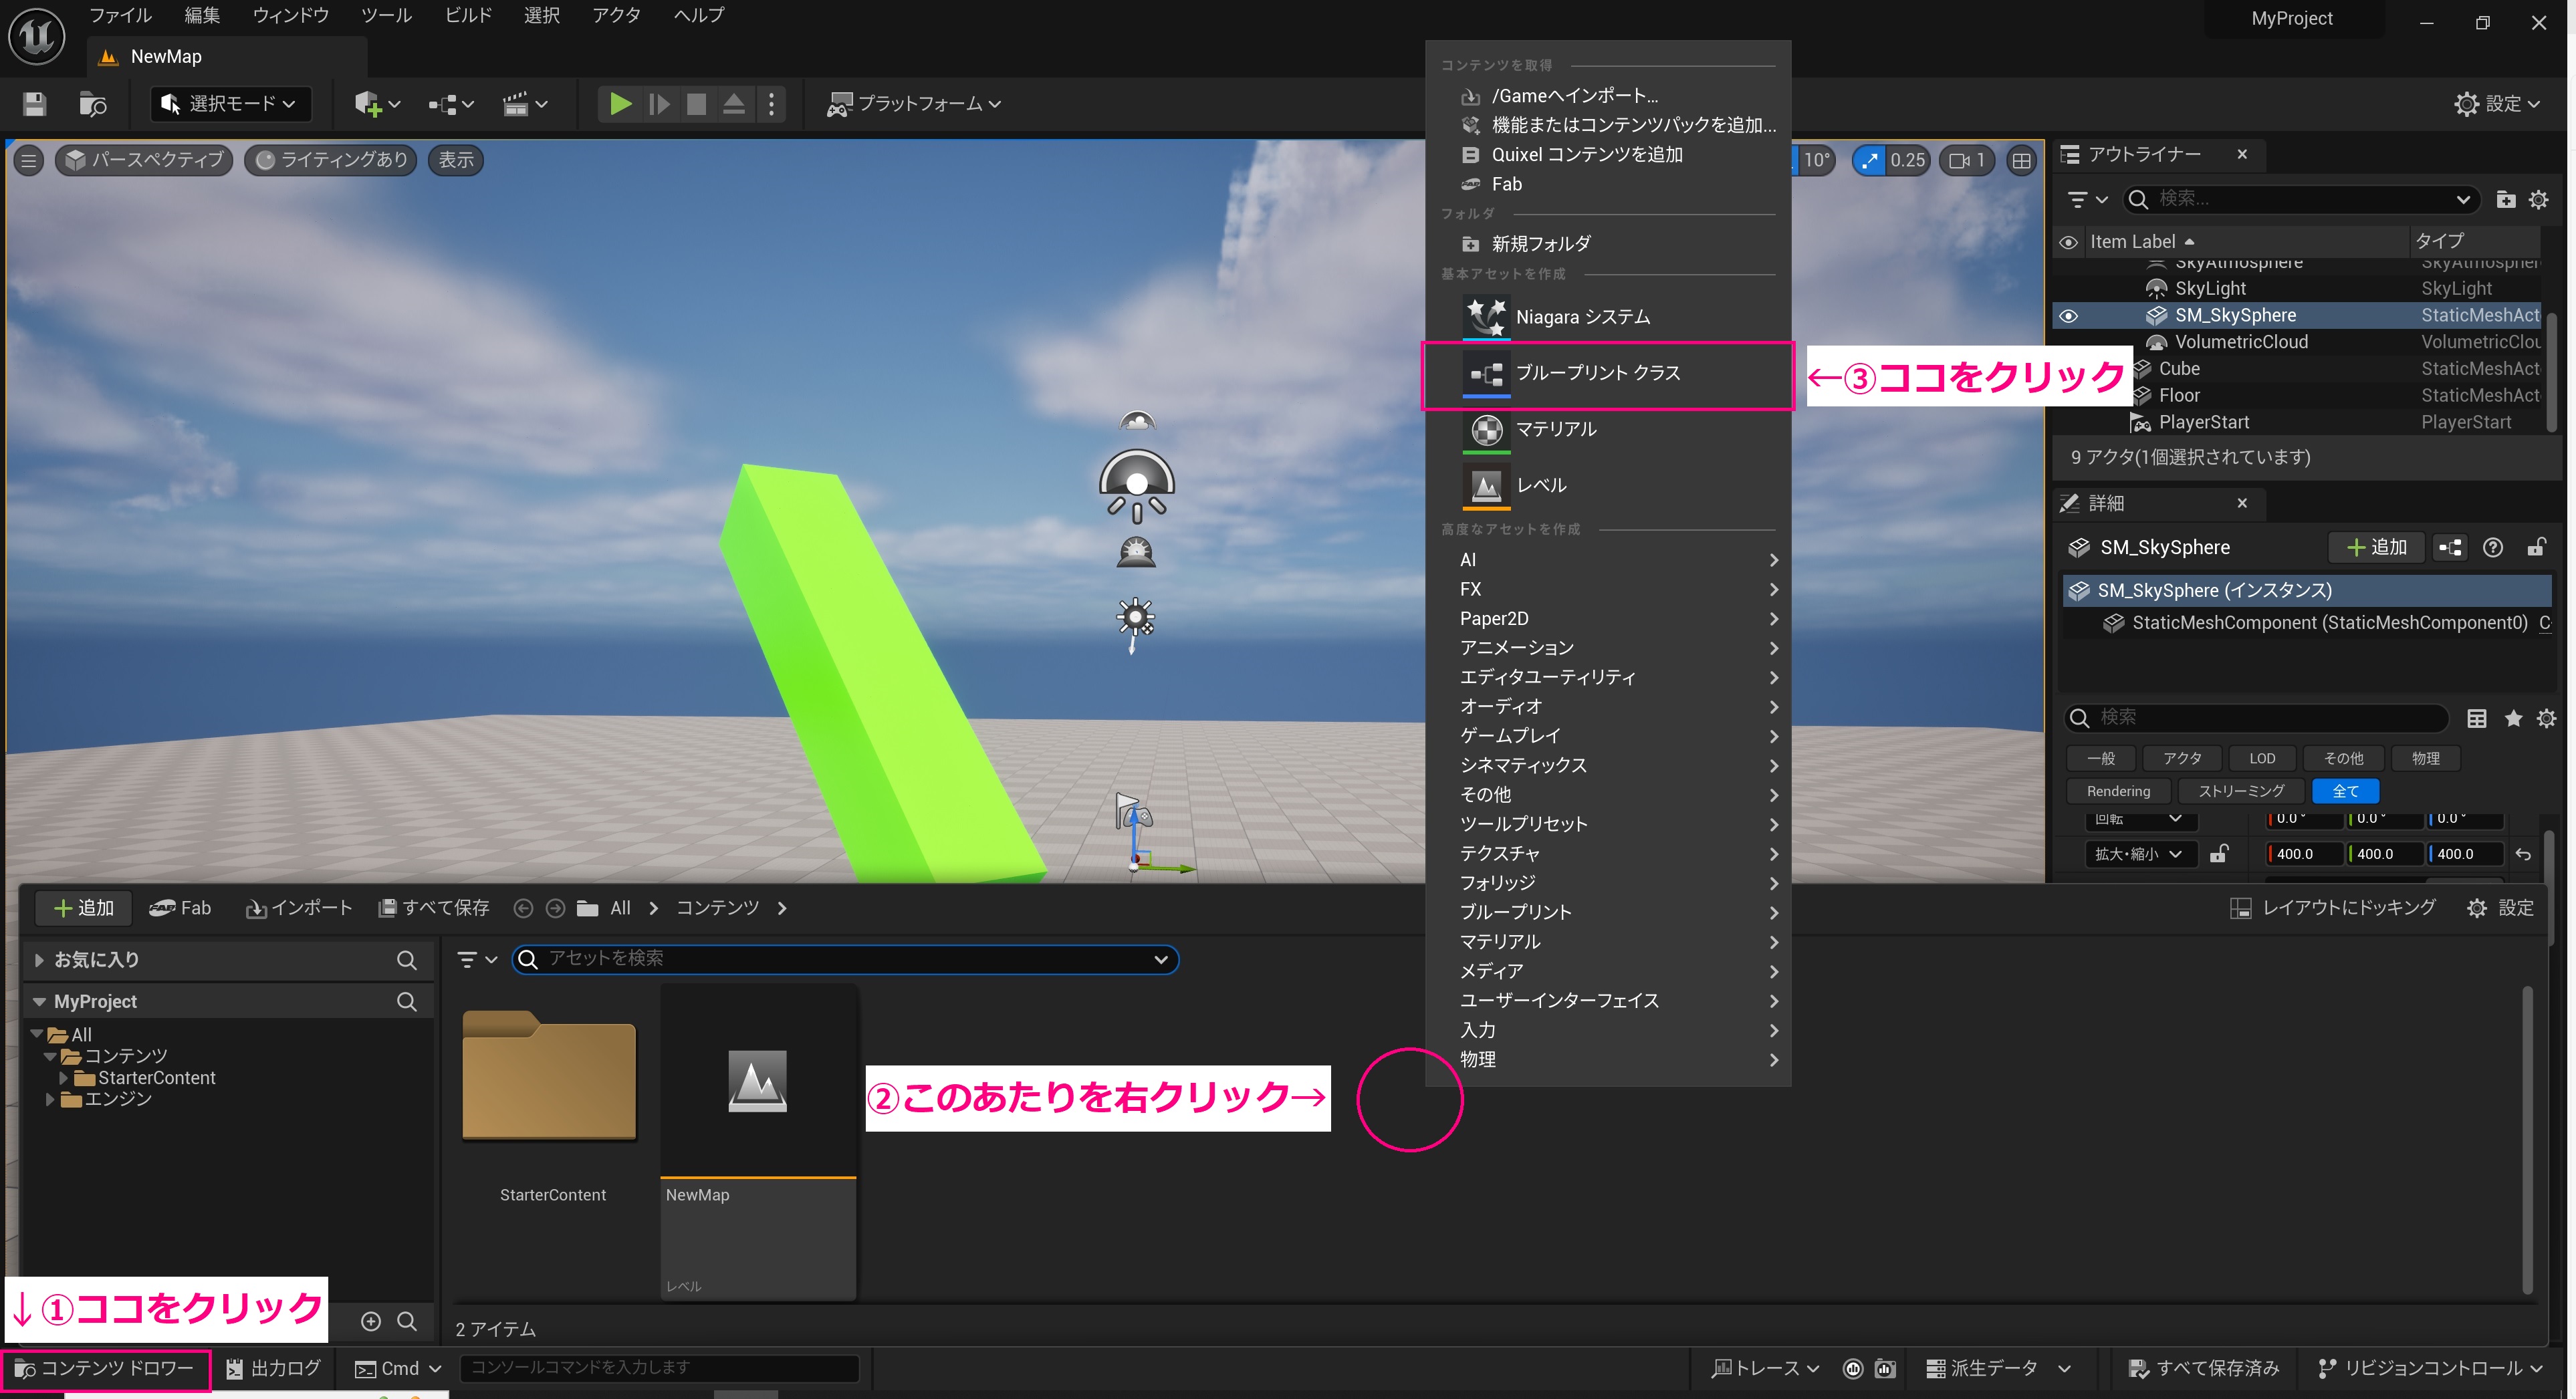Enable the 物理 filter in Details panel
Viewport: 2576px width, 1399px height.
click(2425, 758)
